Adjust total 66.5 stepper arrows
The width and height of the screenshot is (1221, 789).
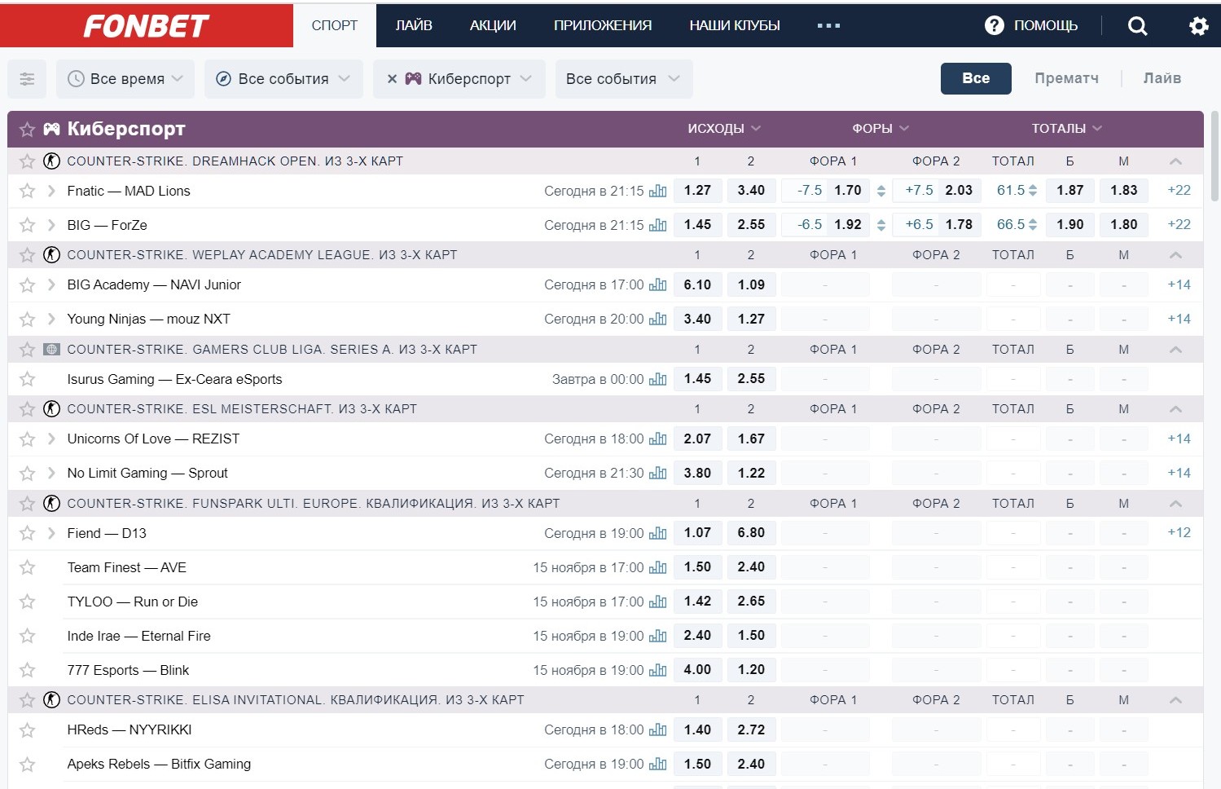(1033, 225)
